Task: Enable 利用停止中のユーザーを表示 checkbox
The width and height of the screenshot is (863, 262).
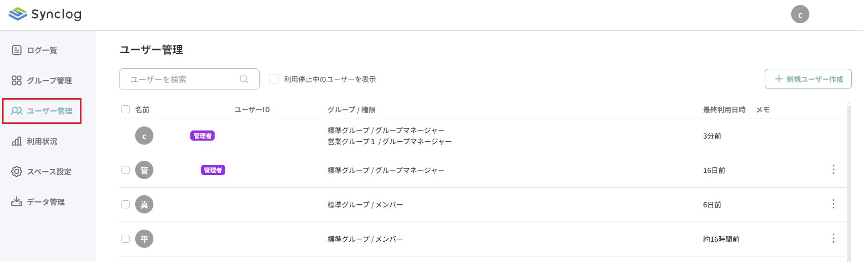Action: (x=274, y=79)
